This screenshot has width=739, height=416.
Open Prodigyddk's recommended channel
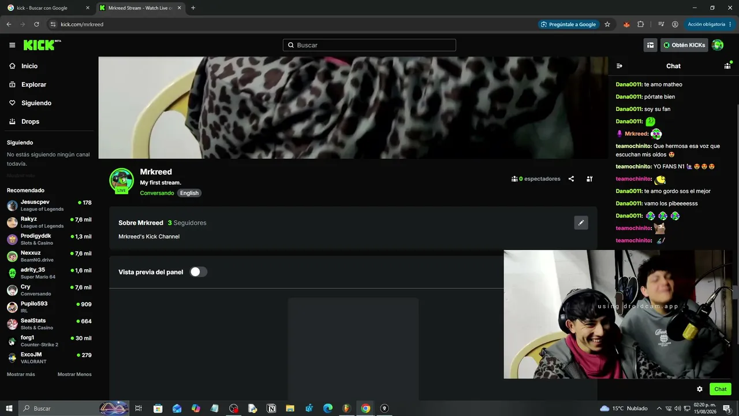point(49,239)
